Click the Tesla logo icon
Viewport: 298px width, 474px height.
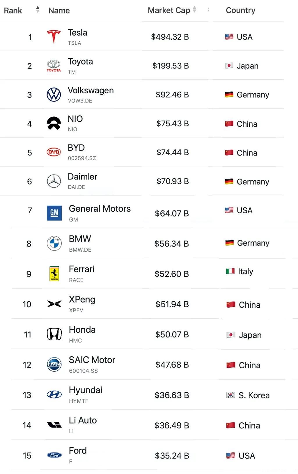pos(54,36)
